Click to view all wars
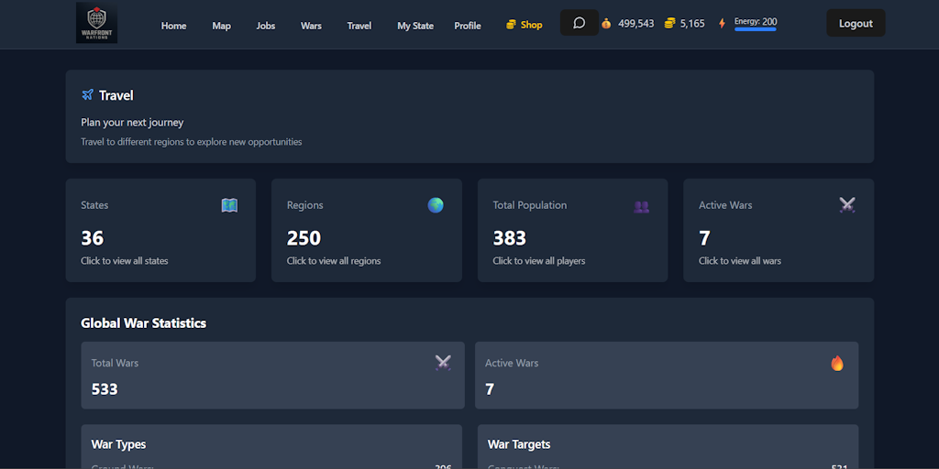Screen dimensions: 939x469 [x=740, y=261]
